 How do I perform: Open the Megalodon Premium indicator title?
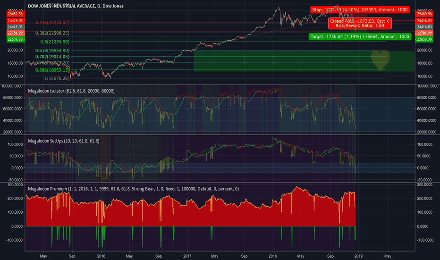[x=133, y=189]
